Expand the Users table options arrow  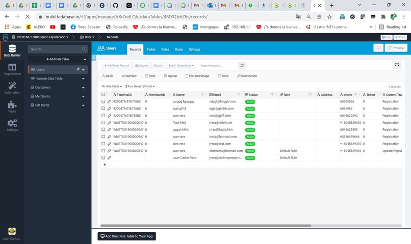point(83,70)
